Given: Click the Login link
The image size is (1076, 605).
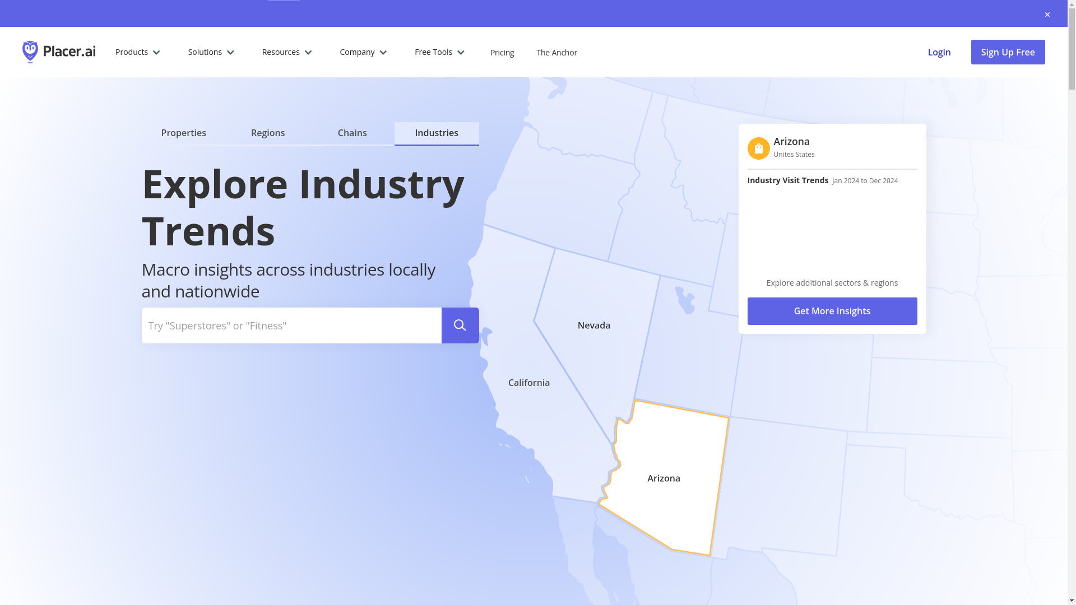Looking at the screenshot, I should 939,52.
